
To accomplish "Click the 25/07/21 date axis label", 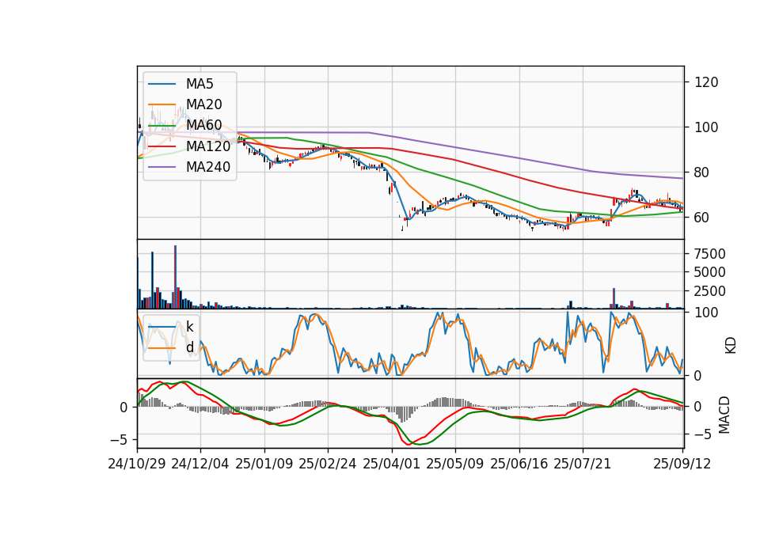I will (x=583, y=464).
